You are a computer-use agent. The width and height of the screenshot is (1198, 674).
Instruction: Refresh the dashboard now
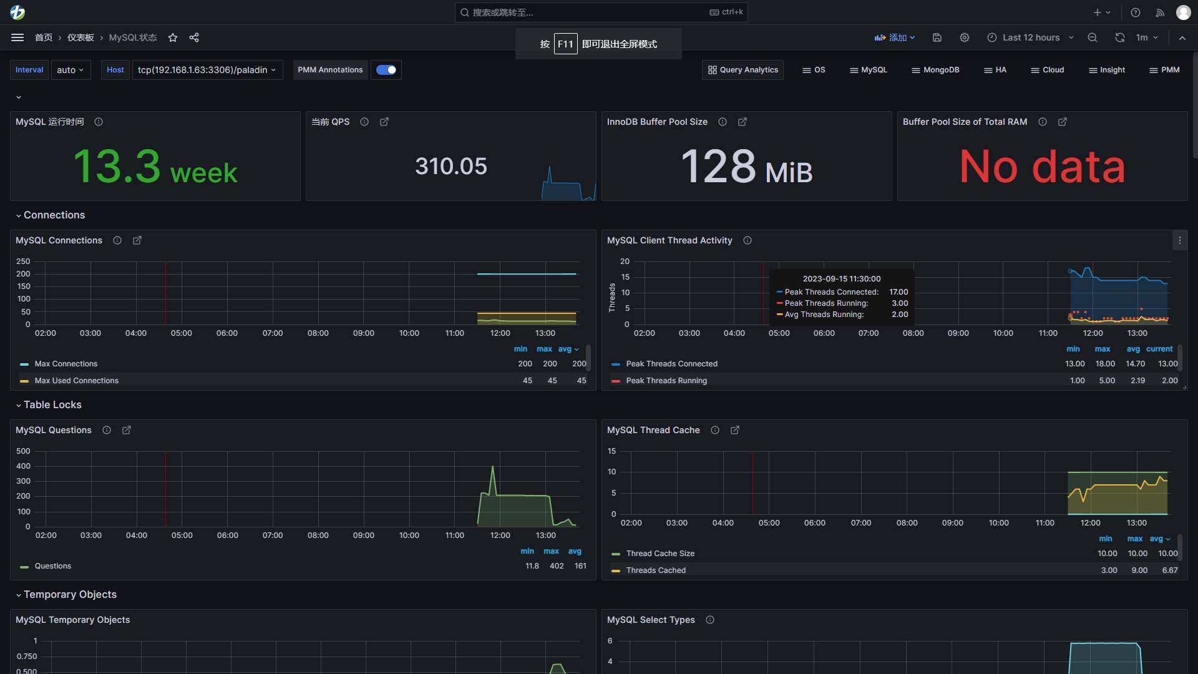click(x=1120, y=37)
